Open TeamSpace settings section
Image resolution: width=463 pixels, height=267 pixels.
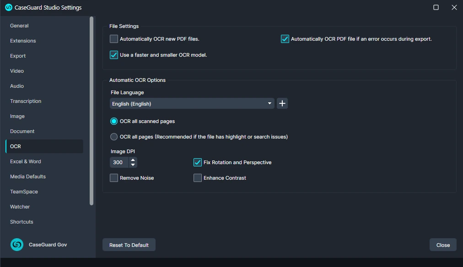point(44,192)
